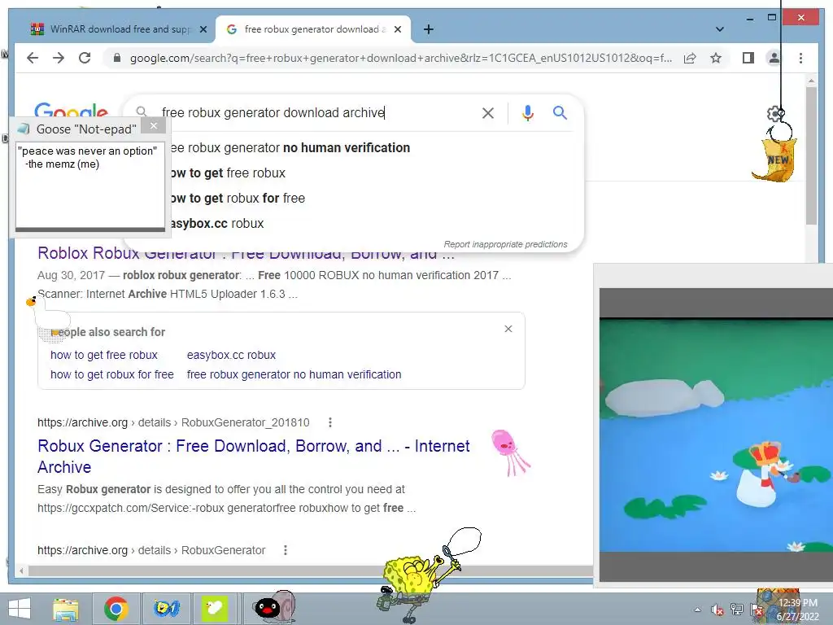The width and height of the screenshot is (833, 625).
Task: Close the free robux generator tab
Action: [x=397, y=29]
